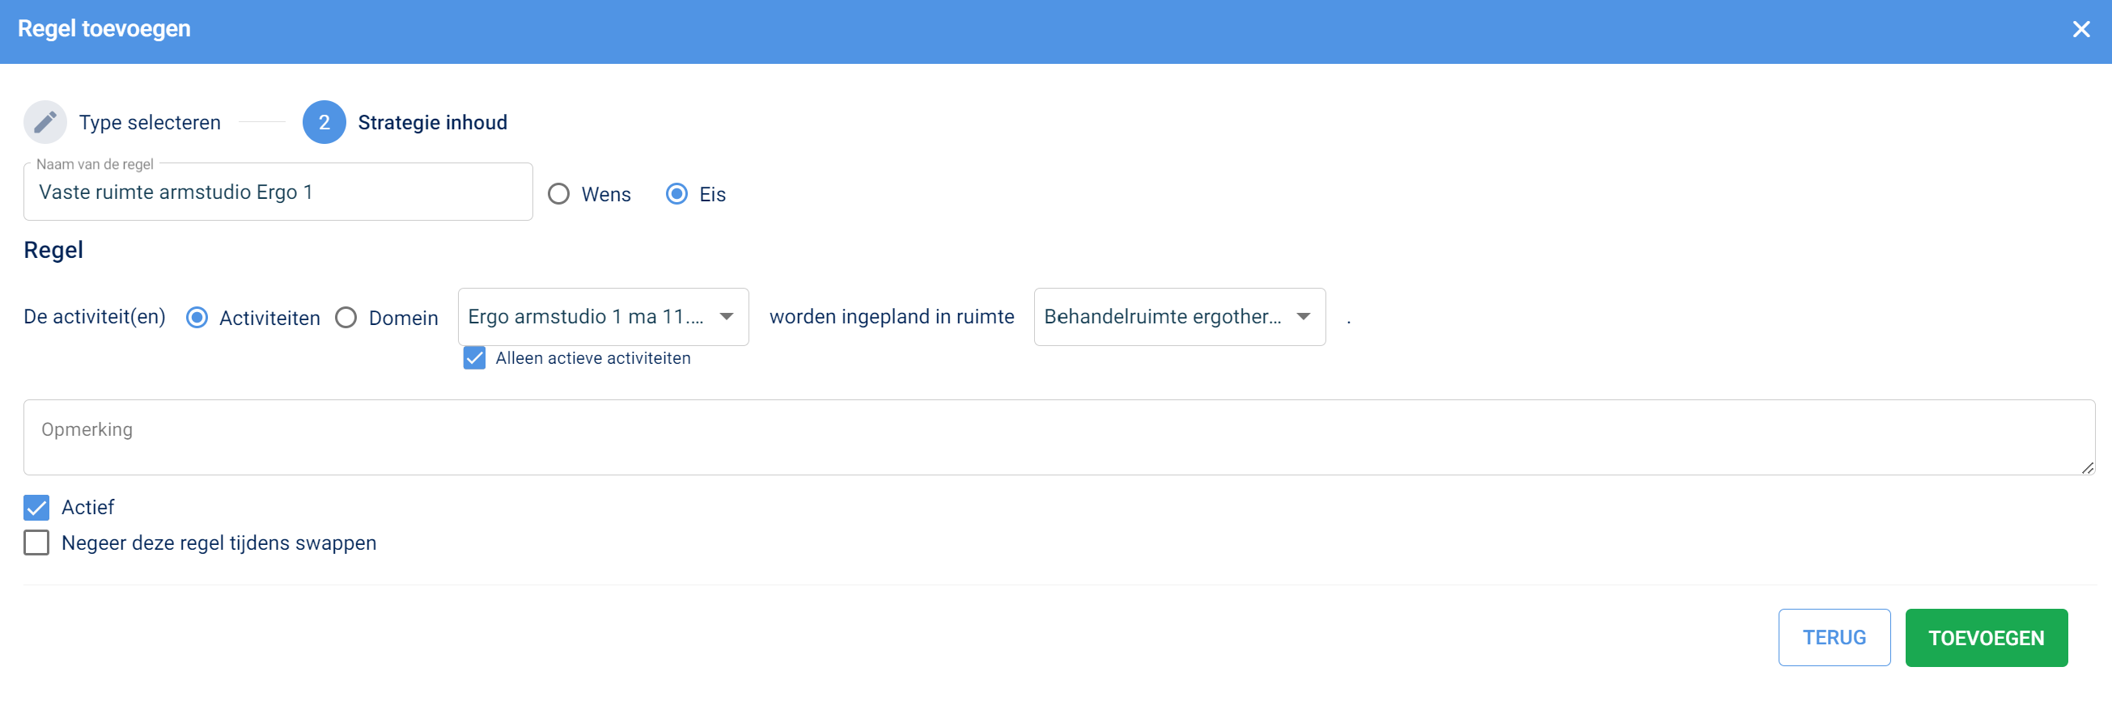Image resolution: width=2112 pixels, height=705 pixels.
Task: Toggle the Actief checkbox
Action: click(x=37, y=508)
